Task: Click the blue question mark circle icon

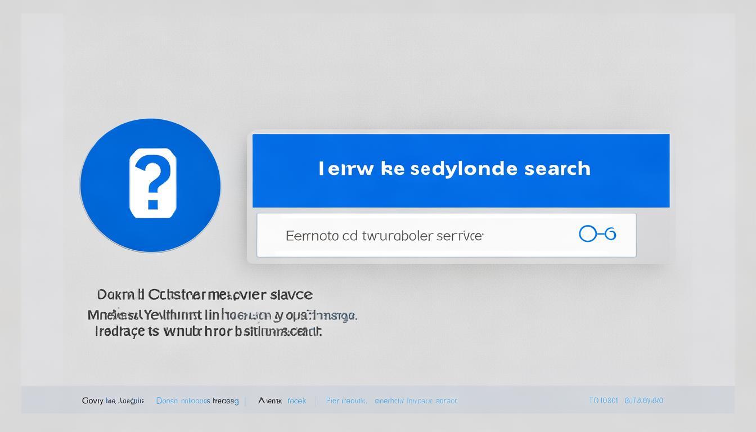Action: (x=150, y=185)
